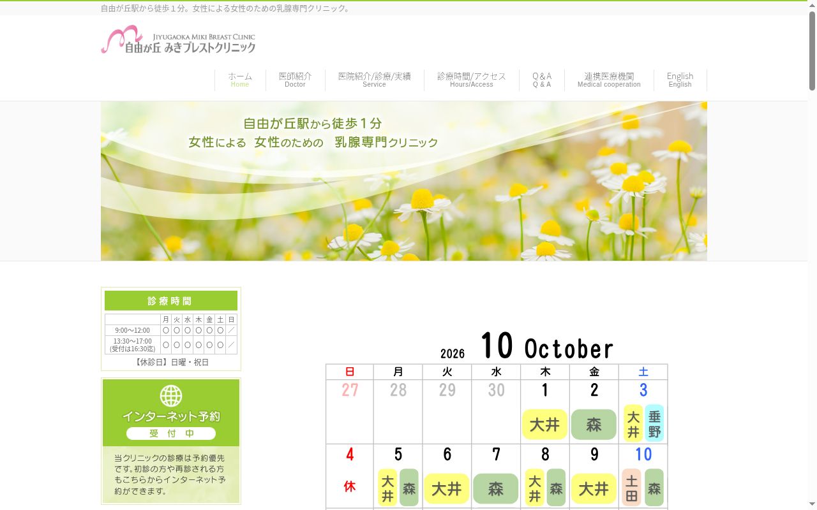
Task: Click the reservation description paragraph
Action: [x=170, y=474]
